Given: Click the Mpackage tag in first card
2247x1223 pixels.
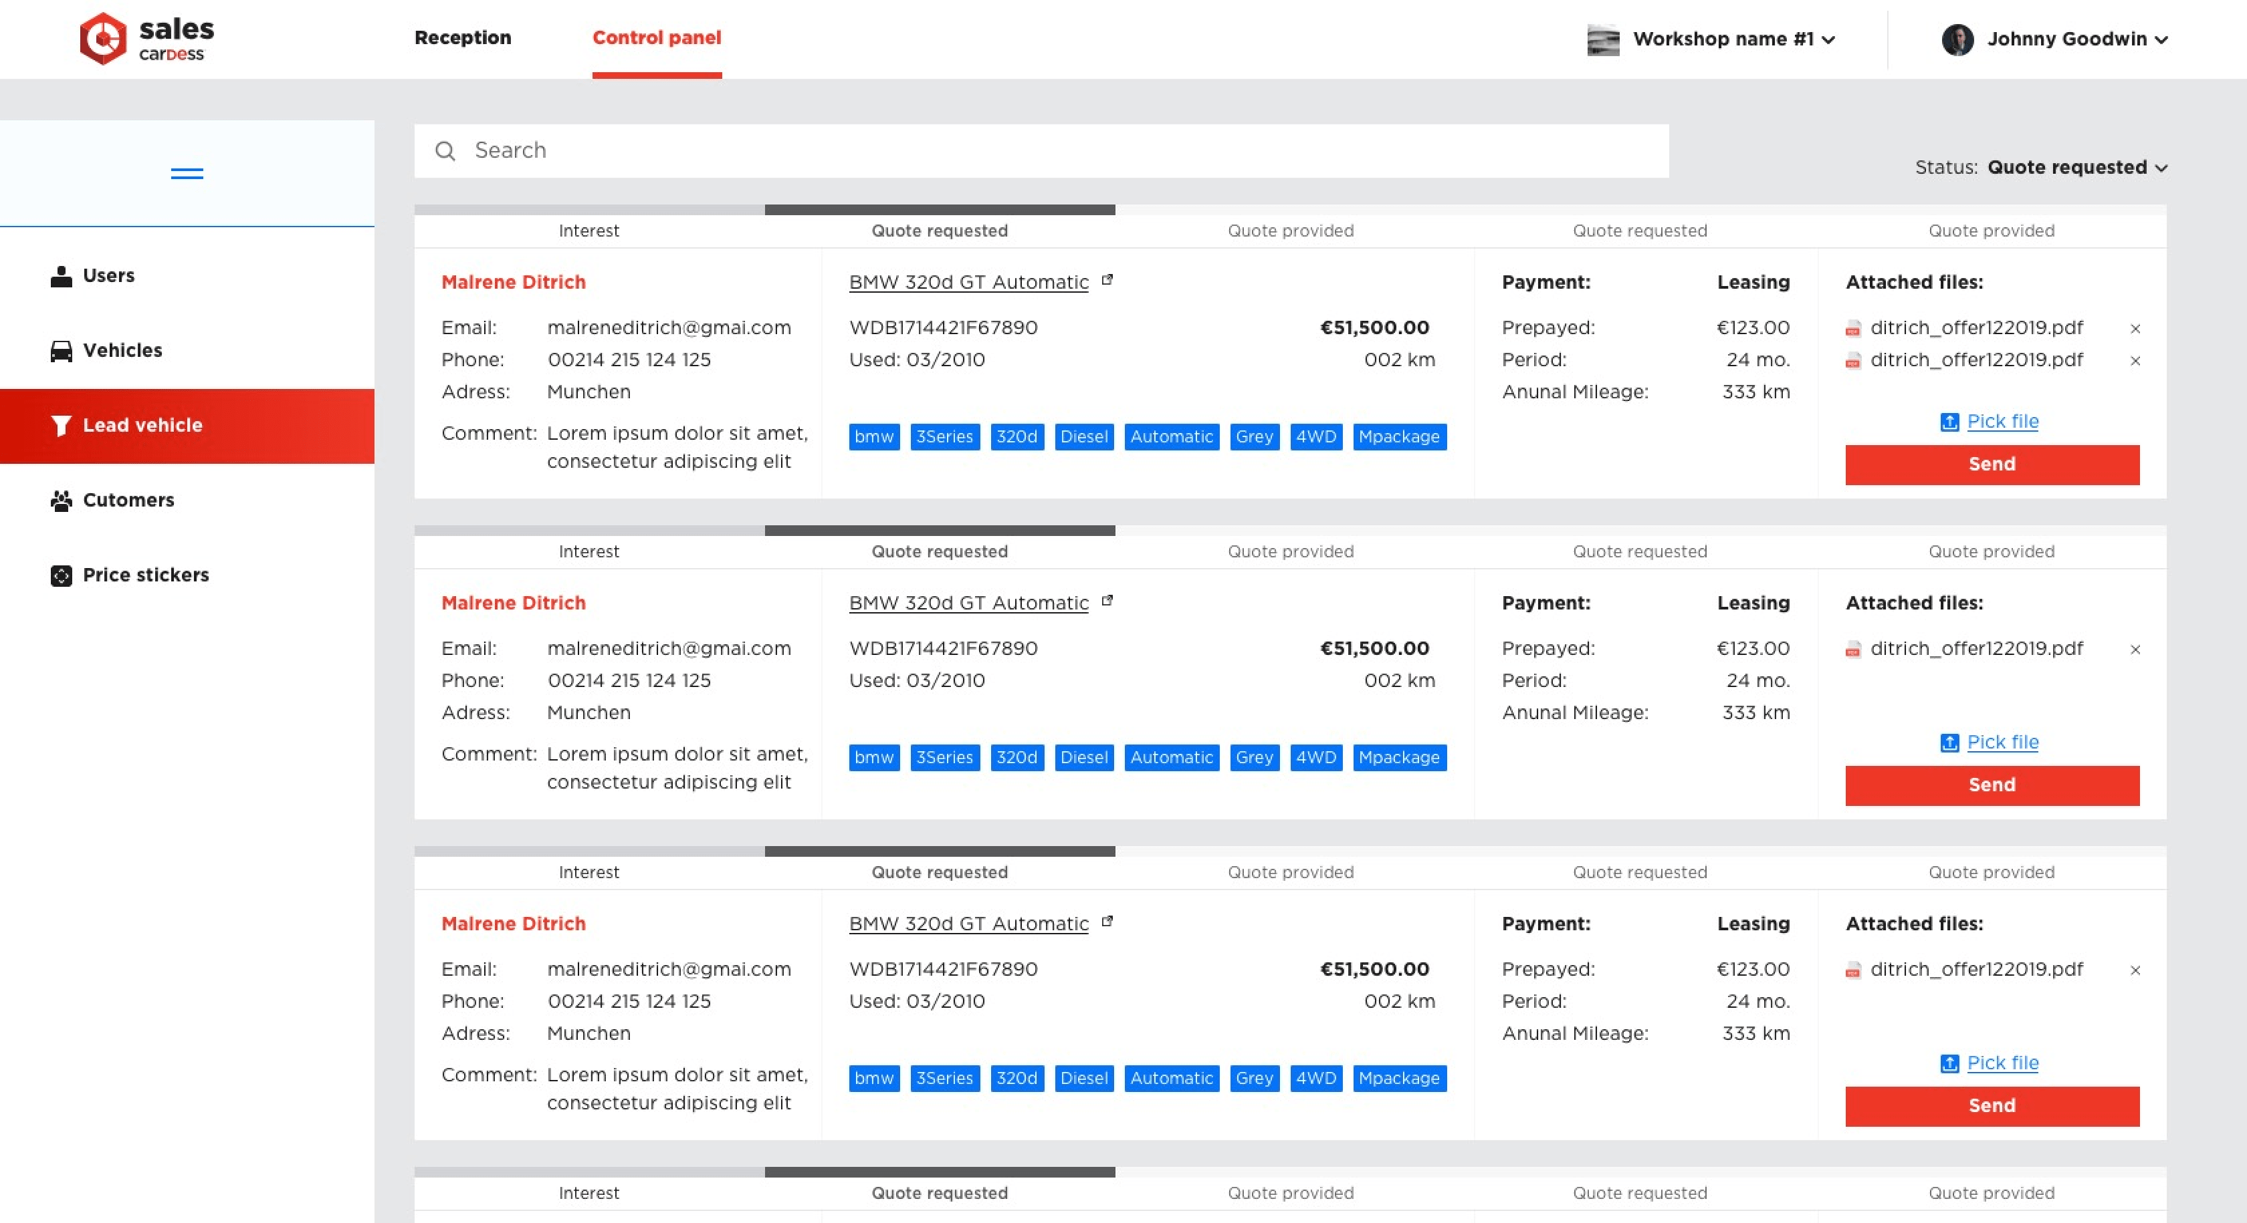Looking at the screenshot, I should click(x=1400, y=436).
